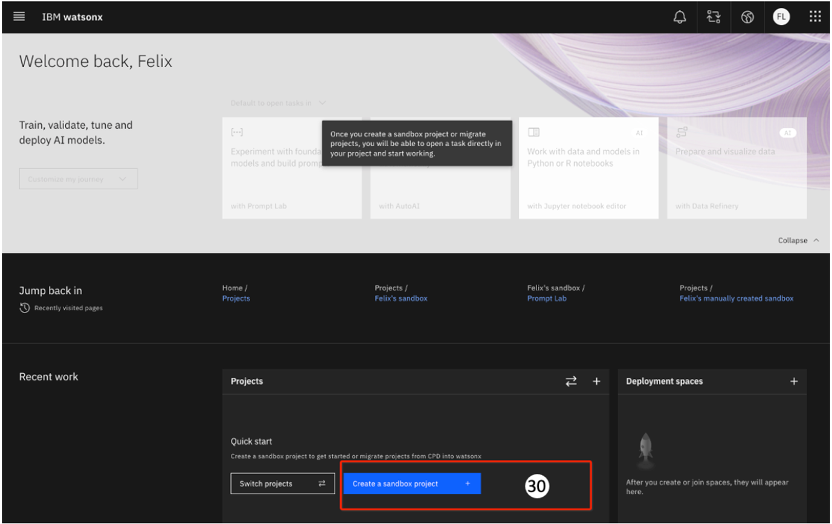Viewport: 832px width, 524px height.
Task: Click the Projects panel title
Action: click(247, 381)
